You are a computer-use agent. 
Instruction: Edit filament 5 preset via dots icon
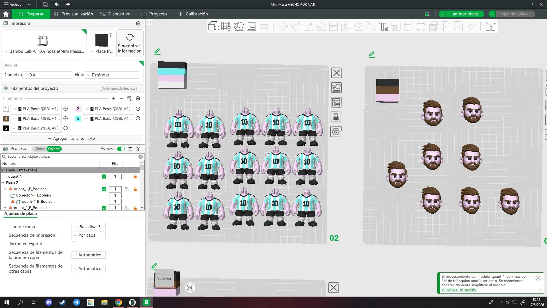click(x=66, y=128)
